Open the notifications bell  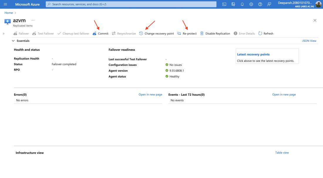(x=242, y=4)
